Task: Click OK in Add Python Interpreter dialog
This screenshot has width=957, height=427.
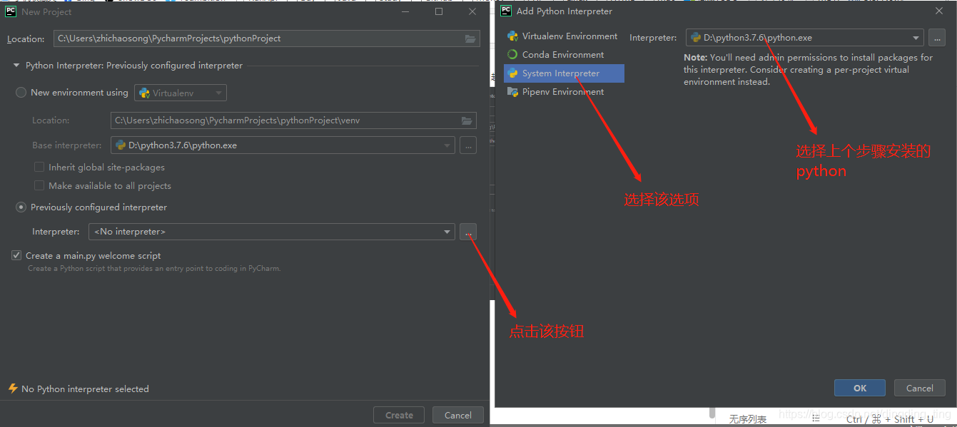Action: [x=860, y=388]
